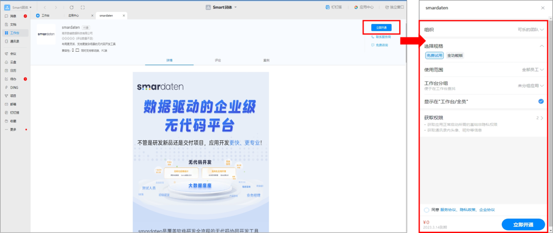
Task: Close the 应用中心 tab
Action: point(92,15)
